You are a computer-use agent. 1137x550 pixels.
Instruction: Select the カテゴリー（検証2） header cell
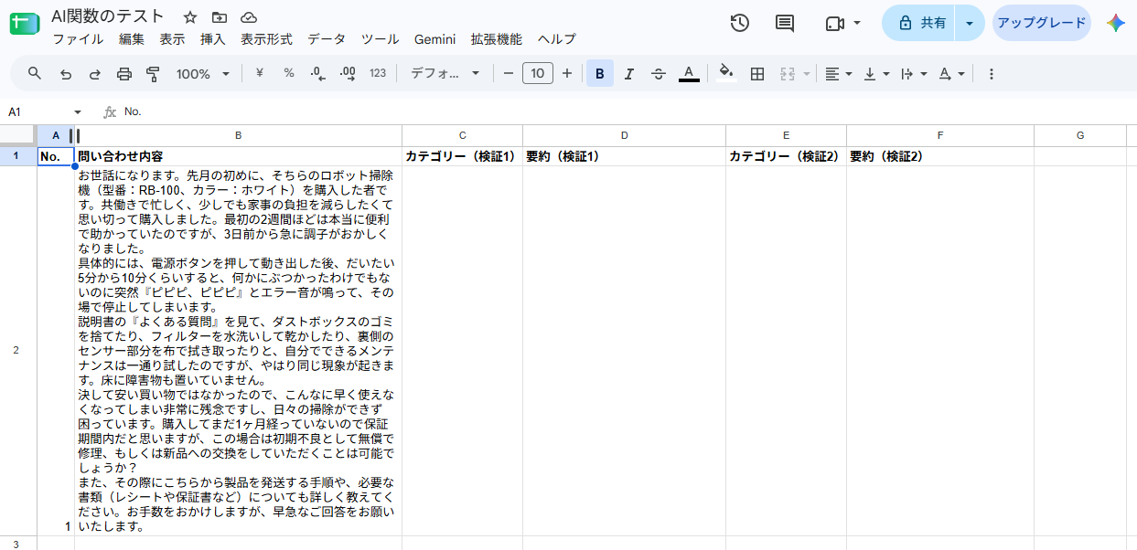pyautogui.click(x=786, y=156)
